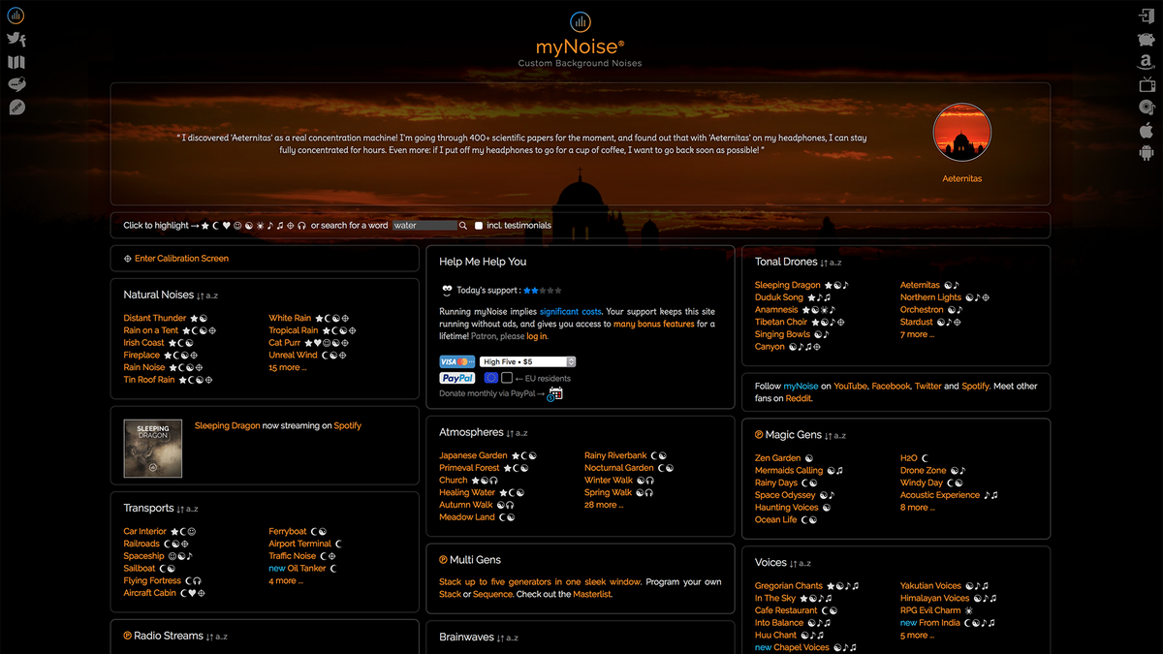Open the piggy bank donation icon
Image resolution: width=1163 pixels, height=654 pixels.
tap(1147, 39)
